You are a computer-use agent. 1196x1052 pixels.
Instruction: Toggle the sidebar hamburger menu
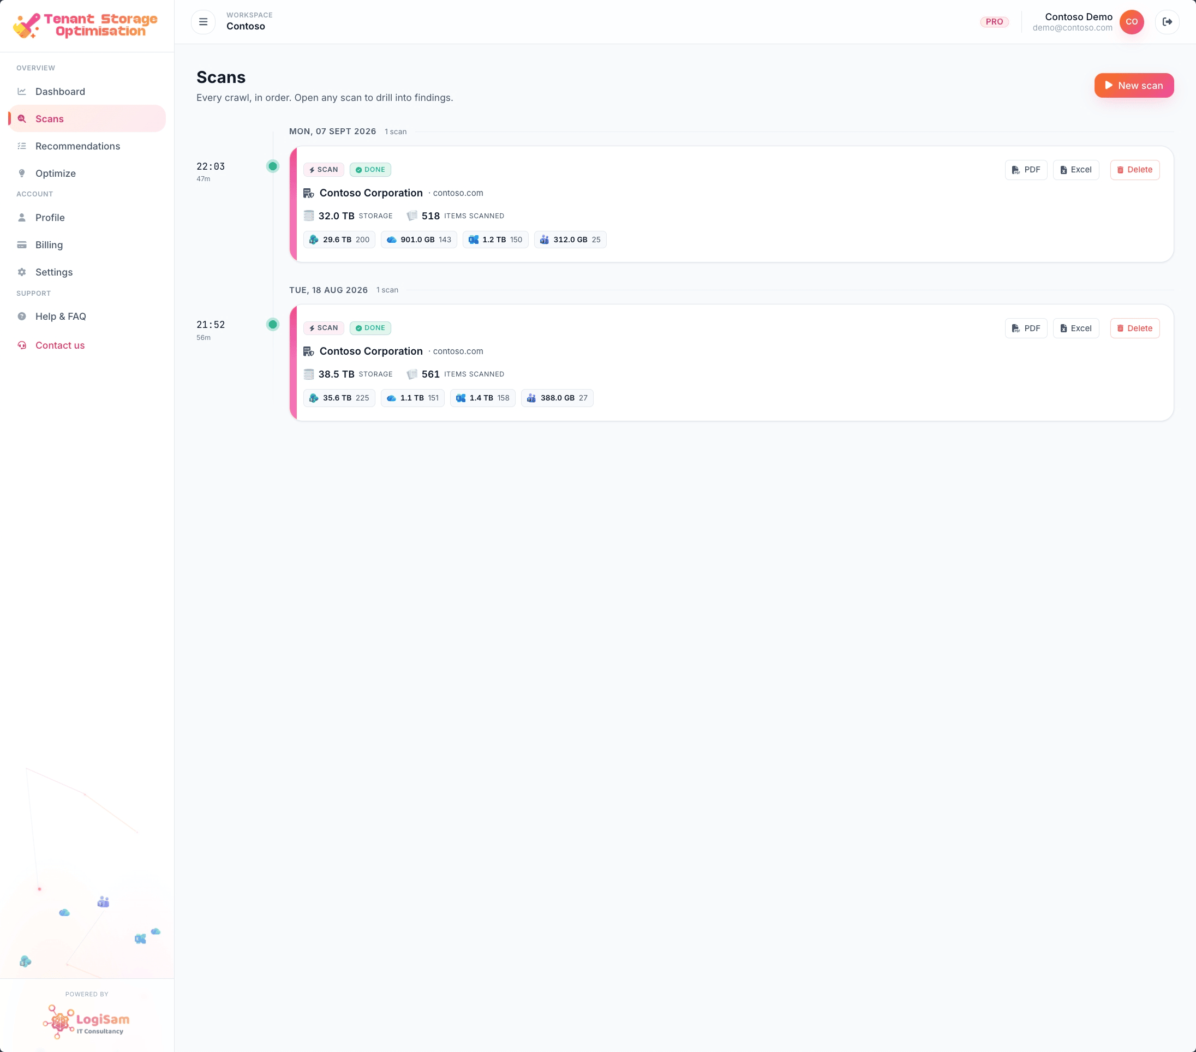coord(203,22)
